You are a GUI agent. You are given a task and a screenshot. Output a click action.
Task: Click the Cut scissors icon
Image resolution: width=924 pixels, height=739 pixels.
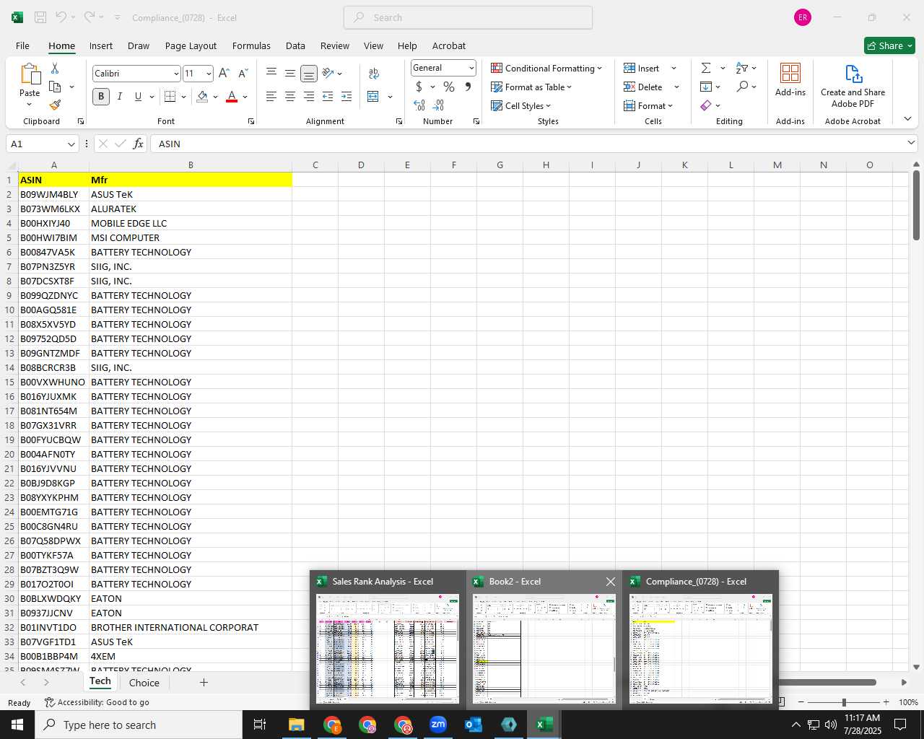[55, 68]
